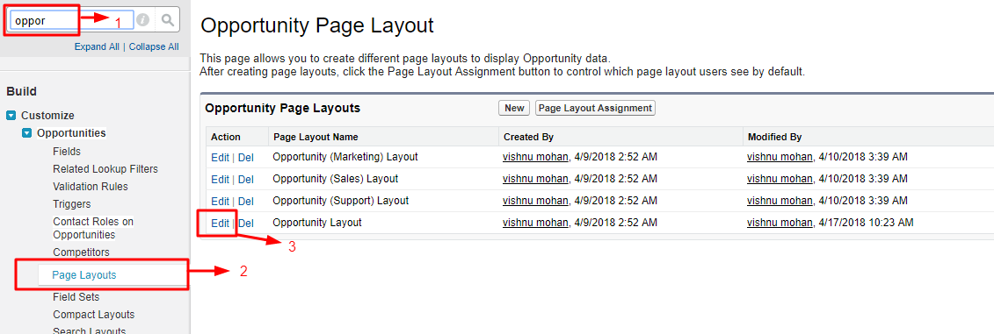Edit the Opportunity (Sales) Layout
Viewport: 994px width, 334px height.
pos(220,179)
